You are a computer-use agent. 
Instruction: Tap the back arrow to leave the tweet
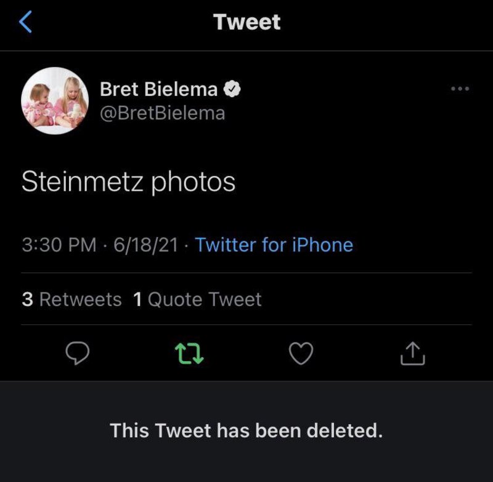click(25, 22)
